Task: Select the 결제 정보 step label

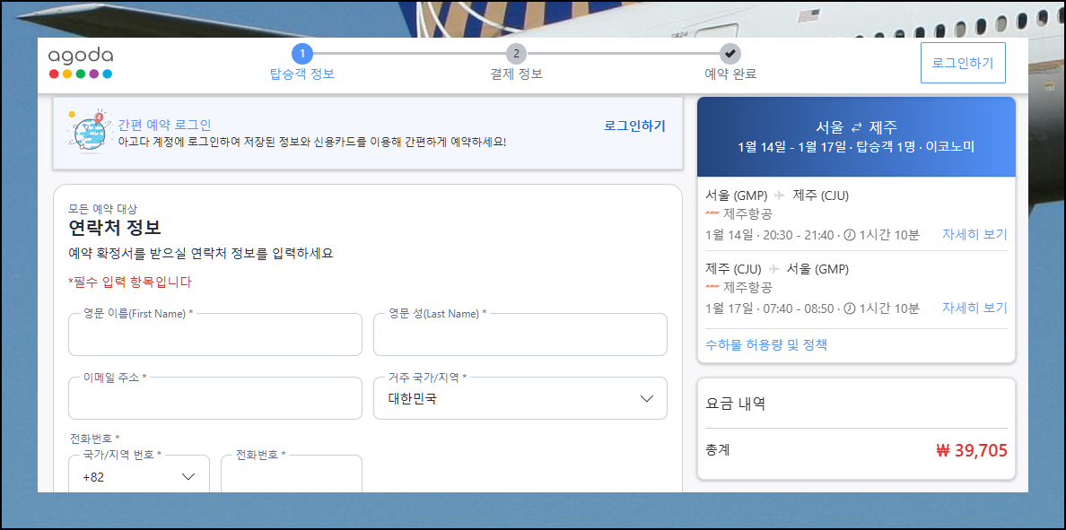Action: 516,74
